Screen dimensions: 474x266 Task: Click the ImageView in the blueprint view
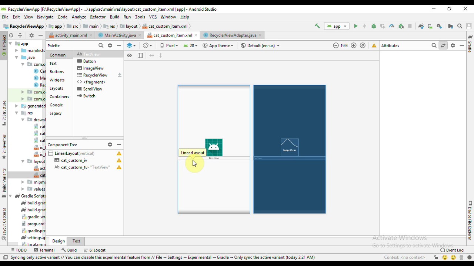click(290, 147)
